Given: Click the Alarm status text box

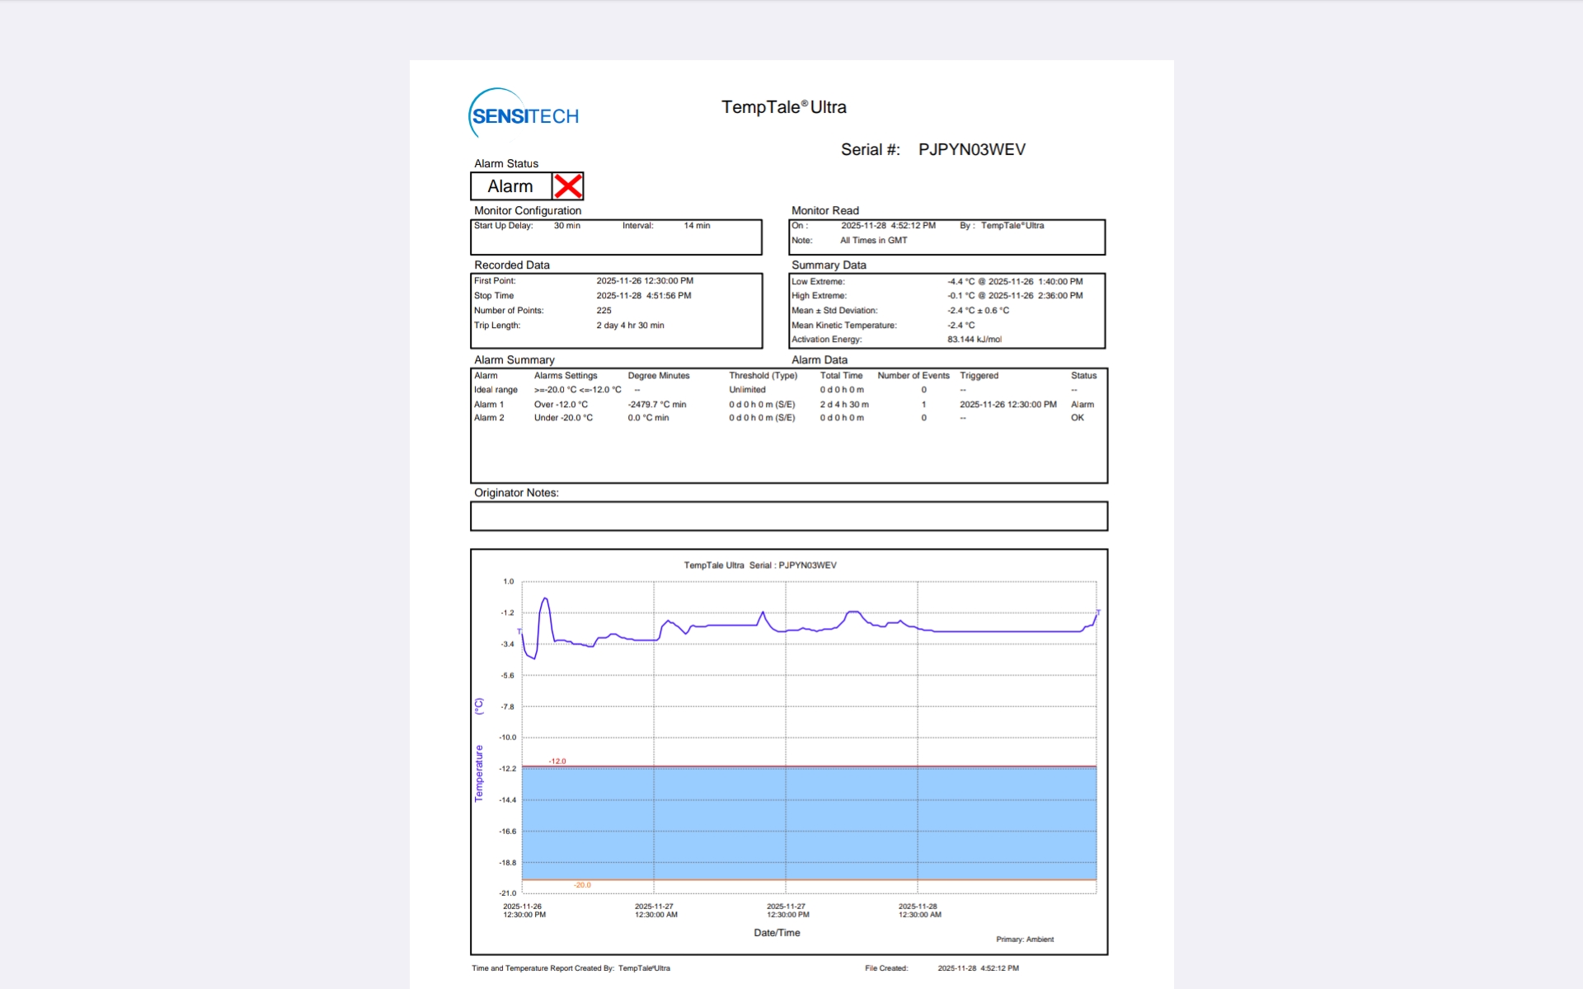Looking at the screenshot, I should (x=510, y=186).
